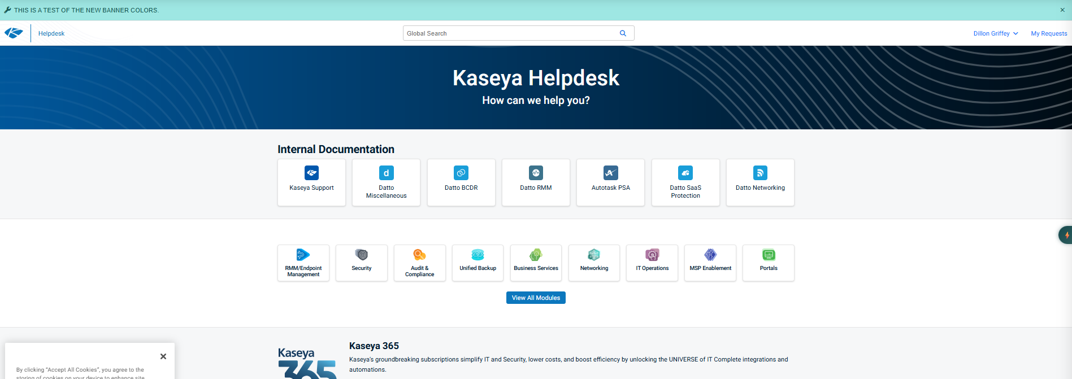Dismiss the test banner notification
Viewport: 1072px width, 379px height.
(x=1062, y=10)
